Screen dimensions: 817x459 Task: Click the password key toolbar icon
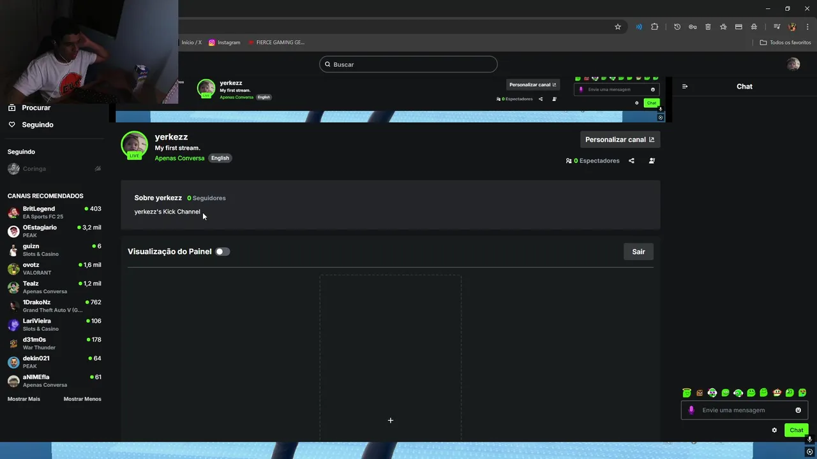click(x=693, y=27)
